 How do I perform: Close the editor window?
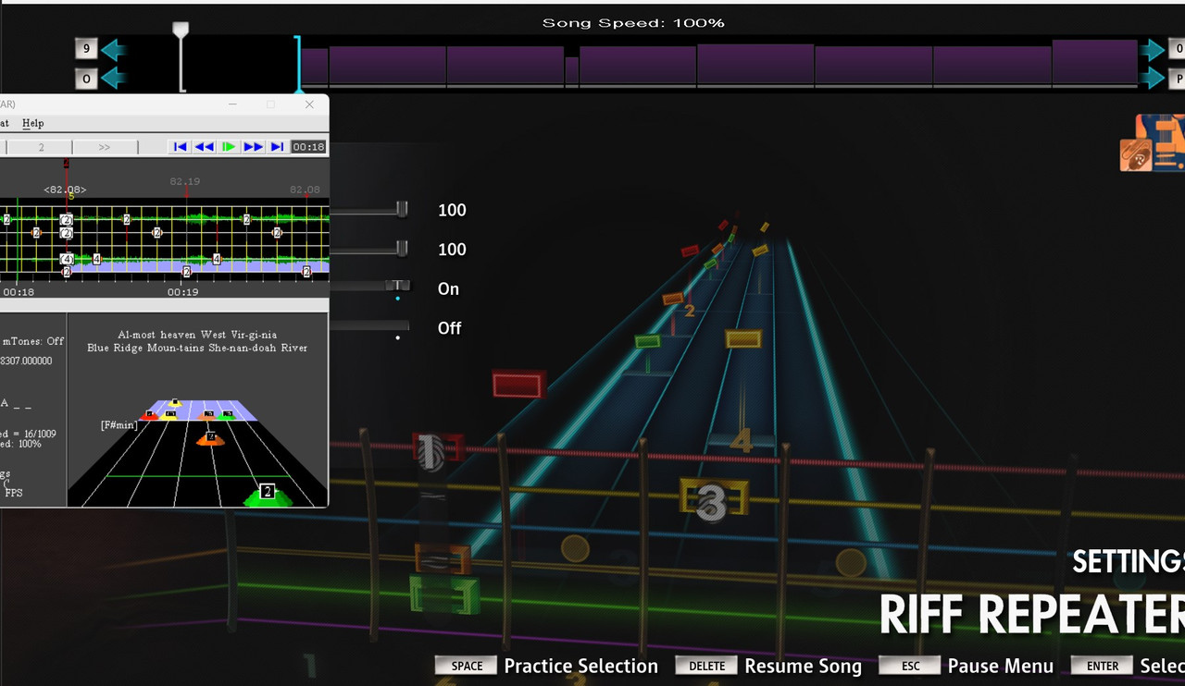point(309,104)
